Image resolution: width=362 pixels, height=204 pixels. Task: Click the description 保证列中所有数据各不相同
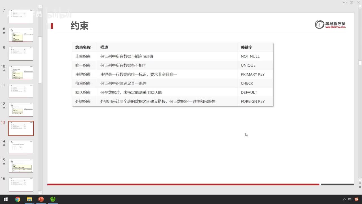tap(123, 65)
